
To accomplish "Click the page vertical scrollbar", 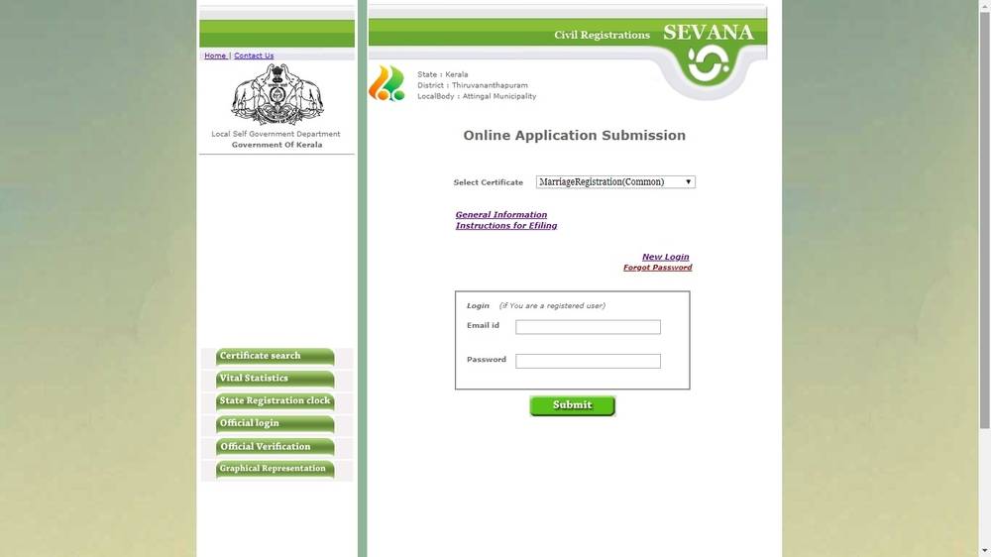I will [x=985, y=220].
